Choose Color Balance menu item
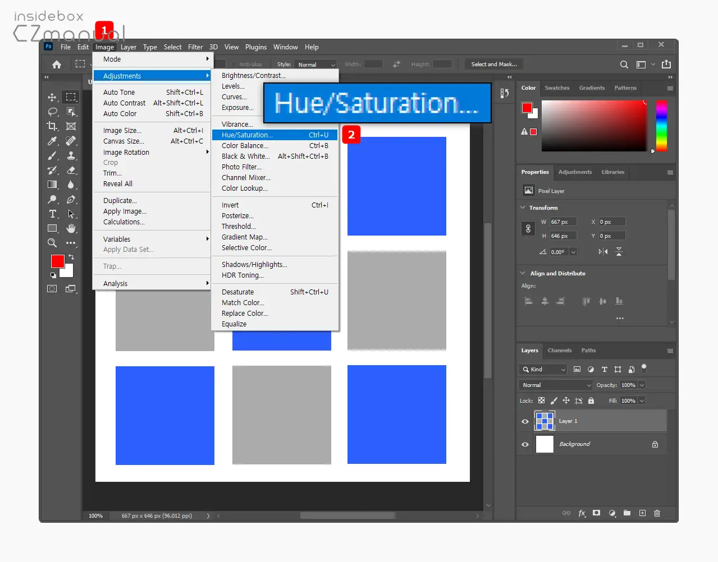Viewport: 718px width, 562px height. [x=275, y=145]
